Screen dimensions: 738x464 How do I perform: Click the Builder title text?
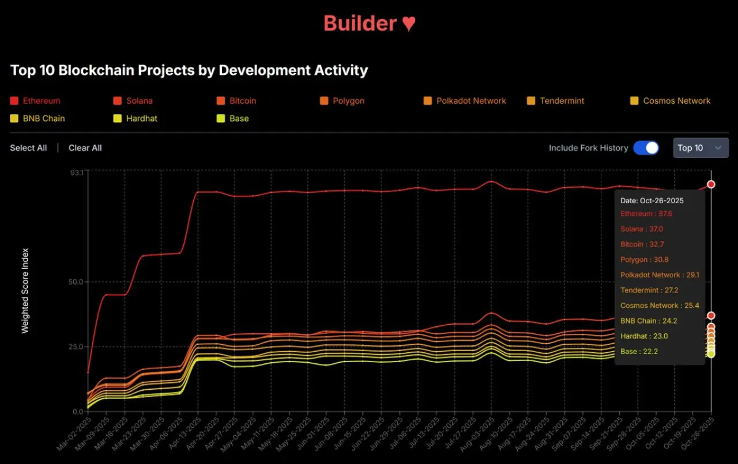(360, 24)
